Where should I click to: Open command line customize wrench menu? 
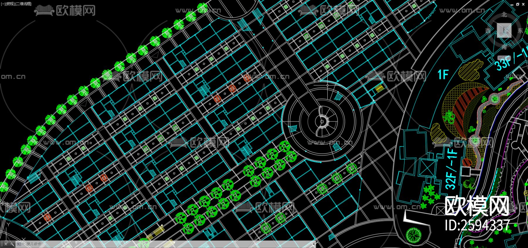point(12,244)
